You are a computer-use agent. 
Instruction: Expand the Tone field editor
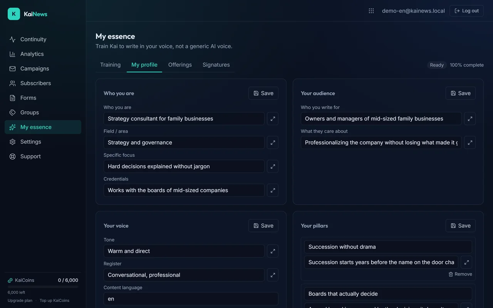pos(273,251)
